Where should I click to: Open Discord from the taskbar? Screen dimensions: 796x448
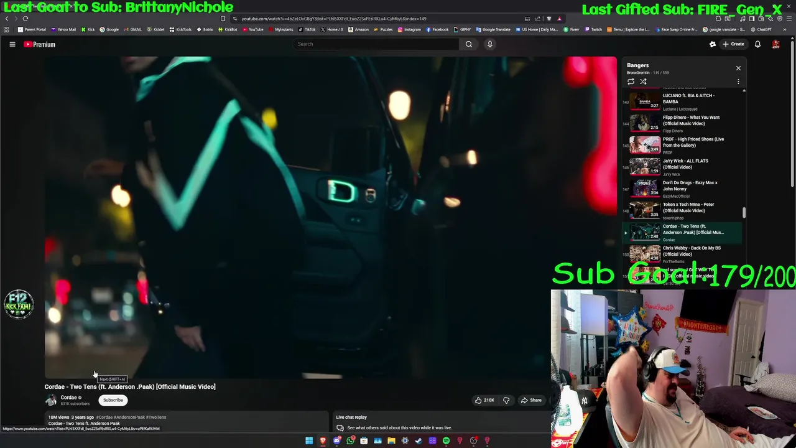(336, 441)
